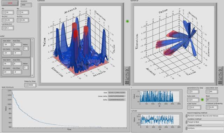224x133 pixels.
Task: Click first petal max Elev field
Action: pyautogui.click(x=17, y=44)
